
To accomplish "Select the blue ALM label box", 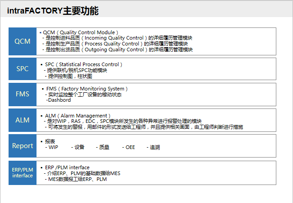I will coord(23,120).
